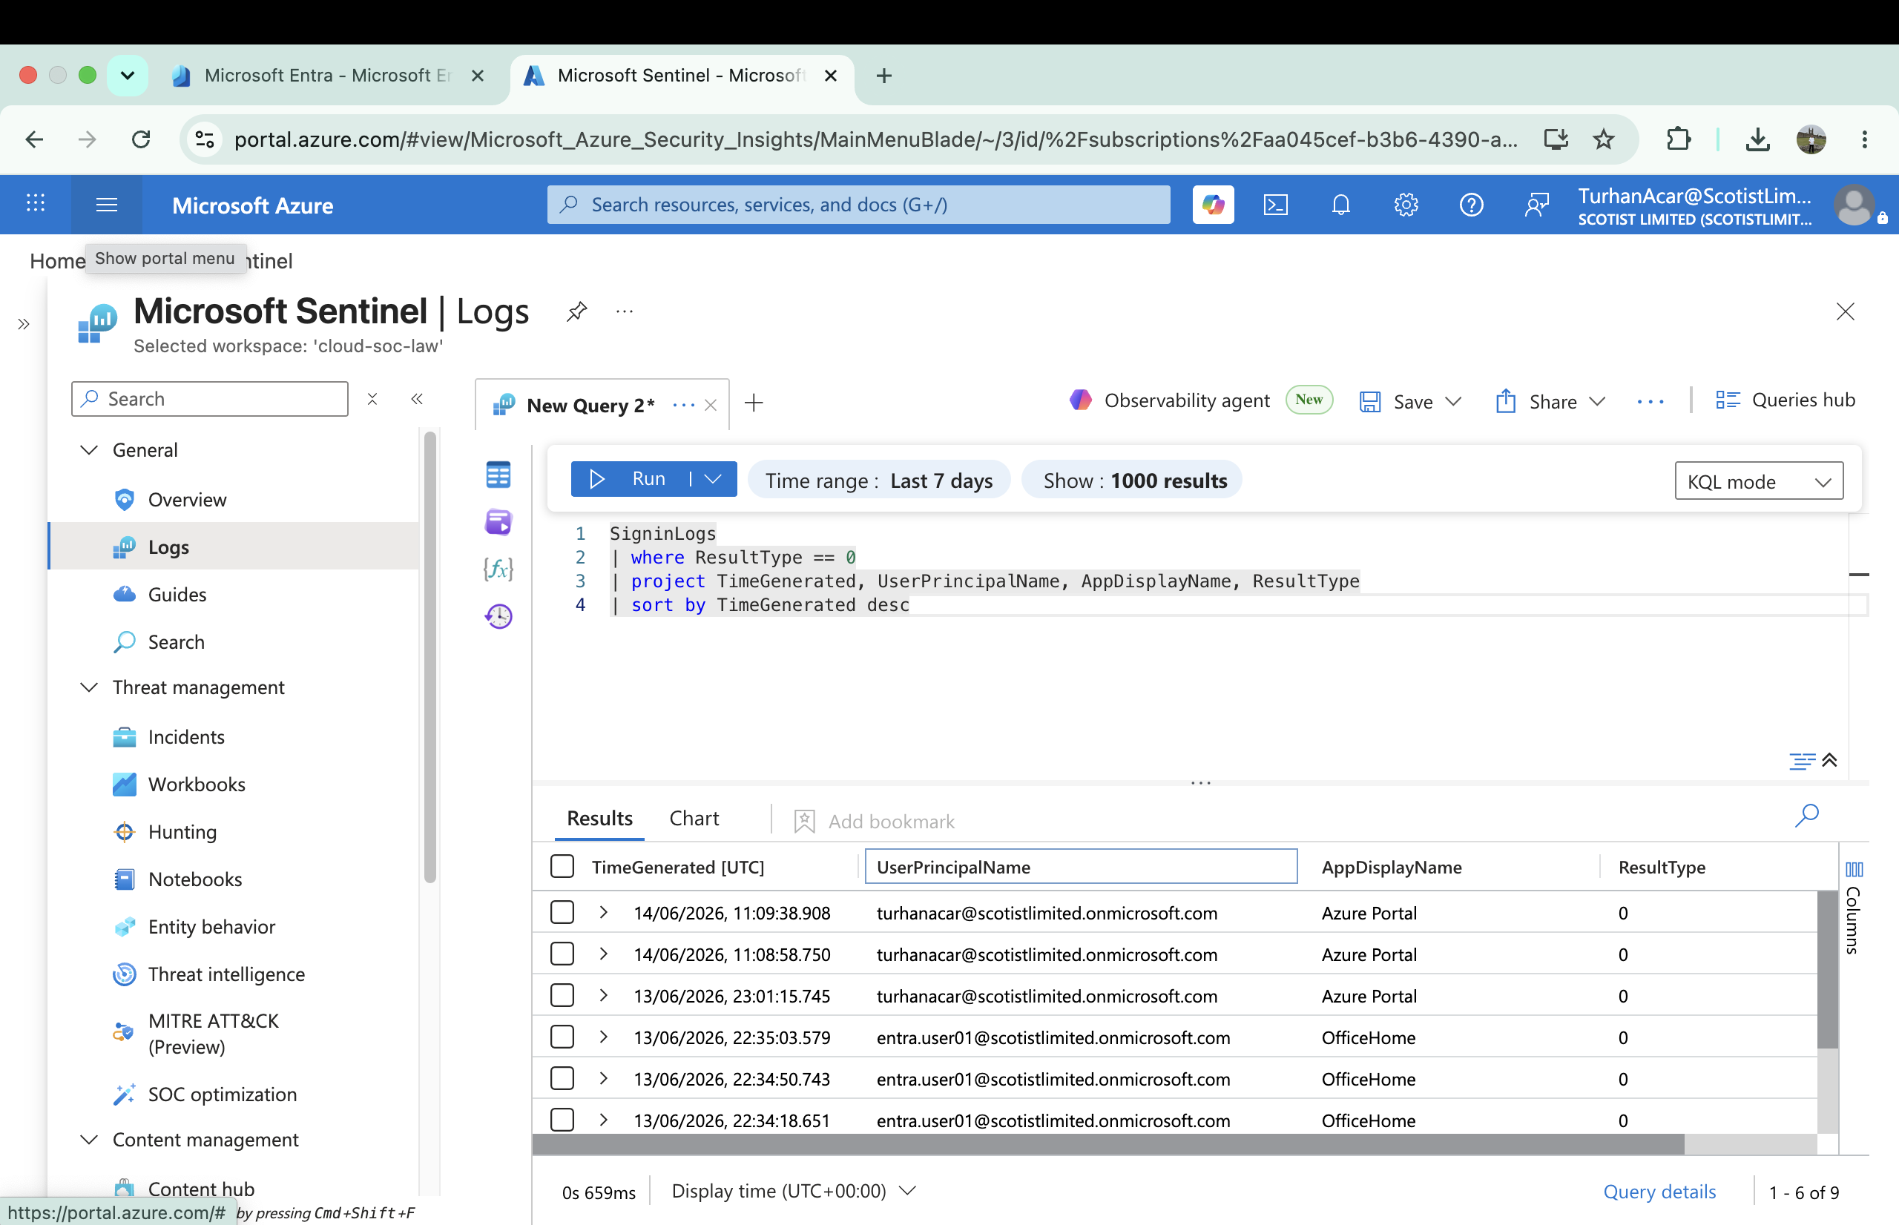The image size is (1899, 1225).
Task: Launch Copilot from the Azure header
Action: (x=1212, y=205)
